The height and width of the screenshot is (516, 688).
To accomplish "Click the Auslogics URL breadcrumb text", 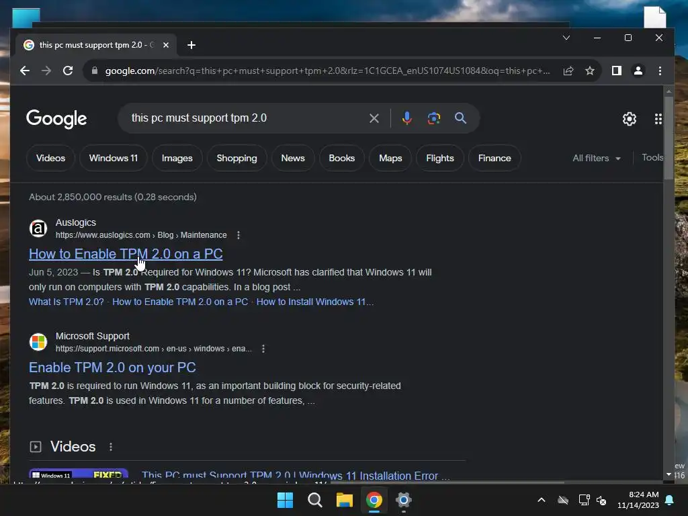I will click(x=141, y=235).
